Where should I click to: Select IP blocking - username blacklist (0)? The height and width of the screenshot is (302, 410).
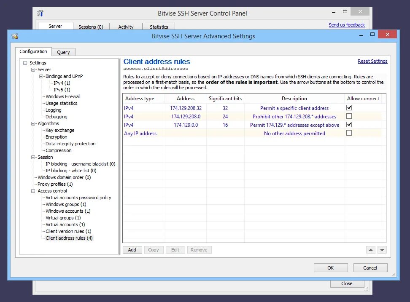point(80,164)
